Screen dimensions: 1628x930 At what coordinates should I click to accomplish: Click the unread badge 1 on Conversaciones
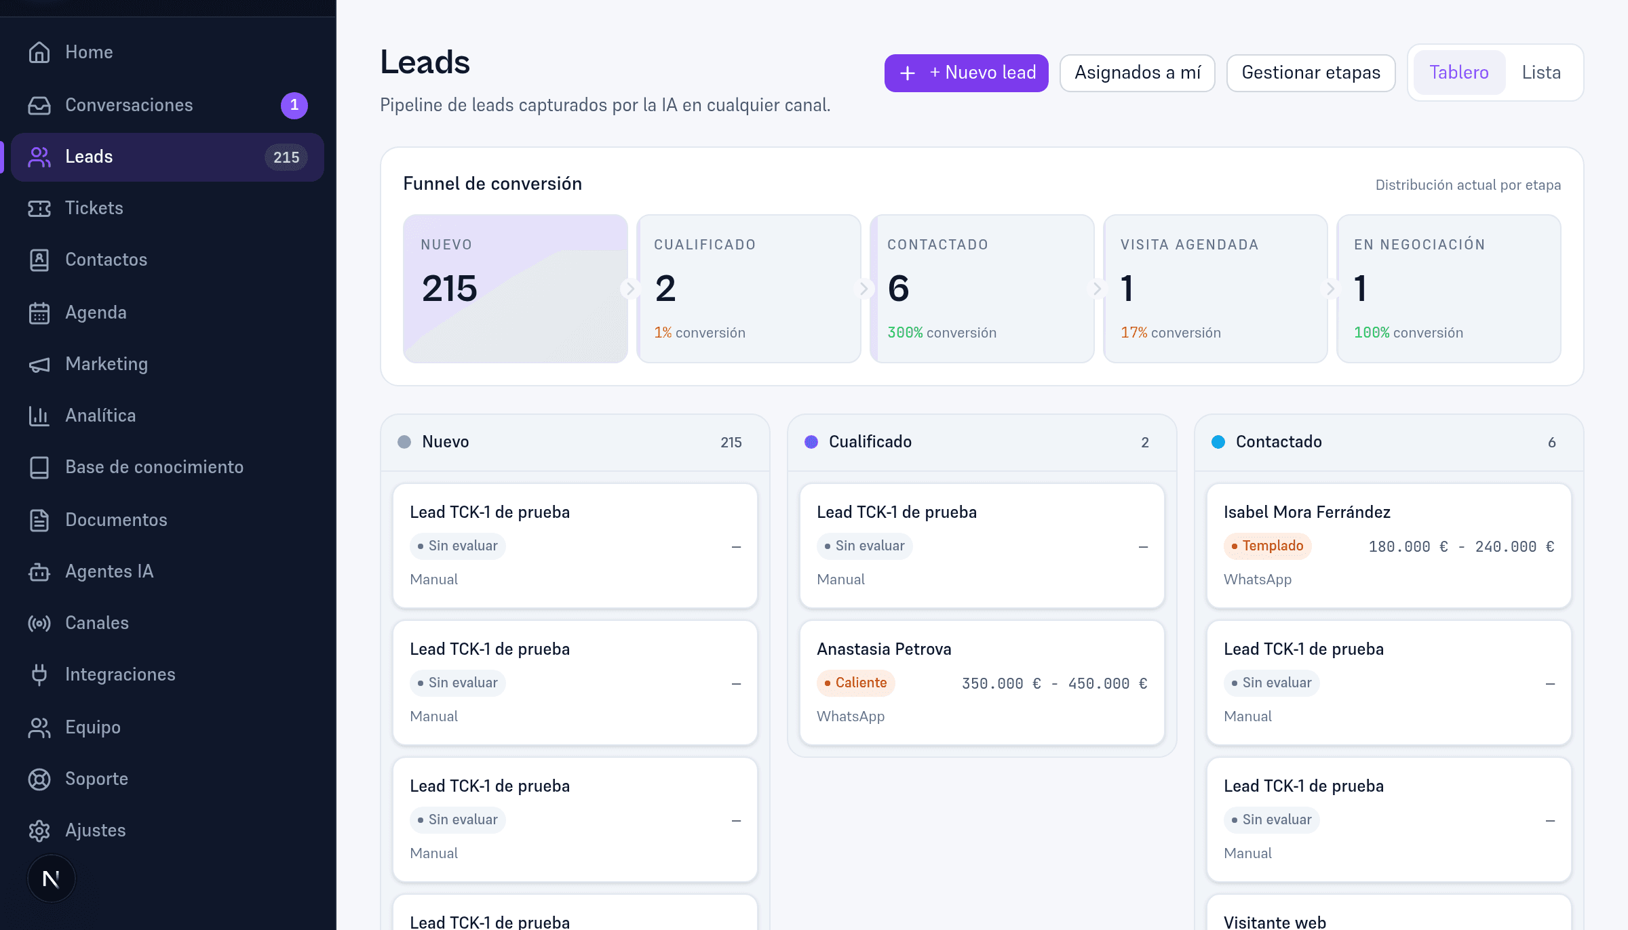(294, 105)
